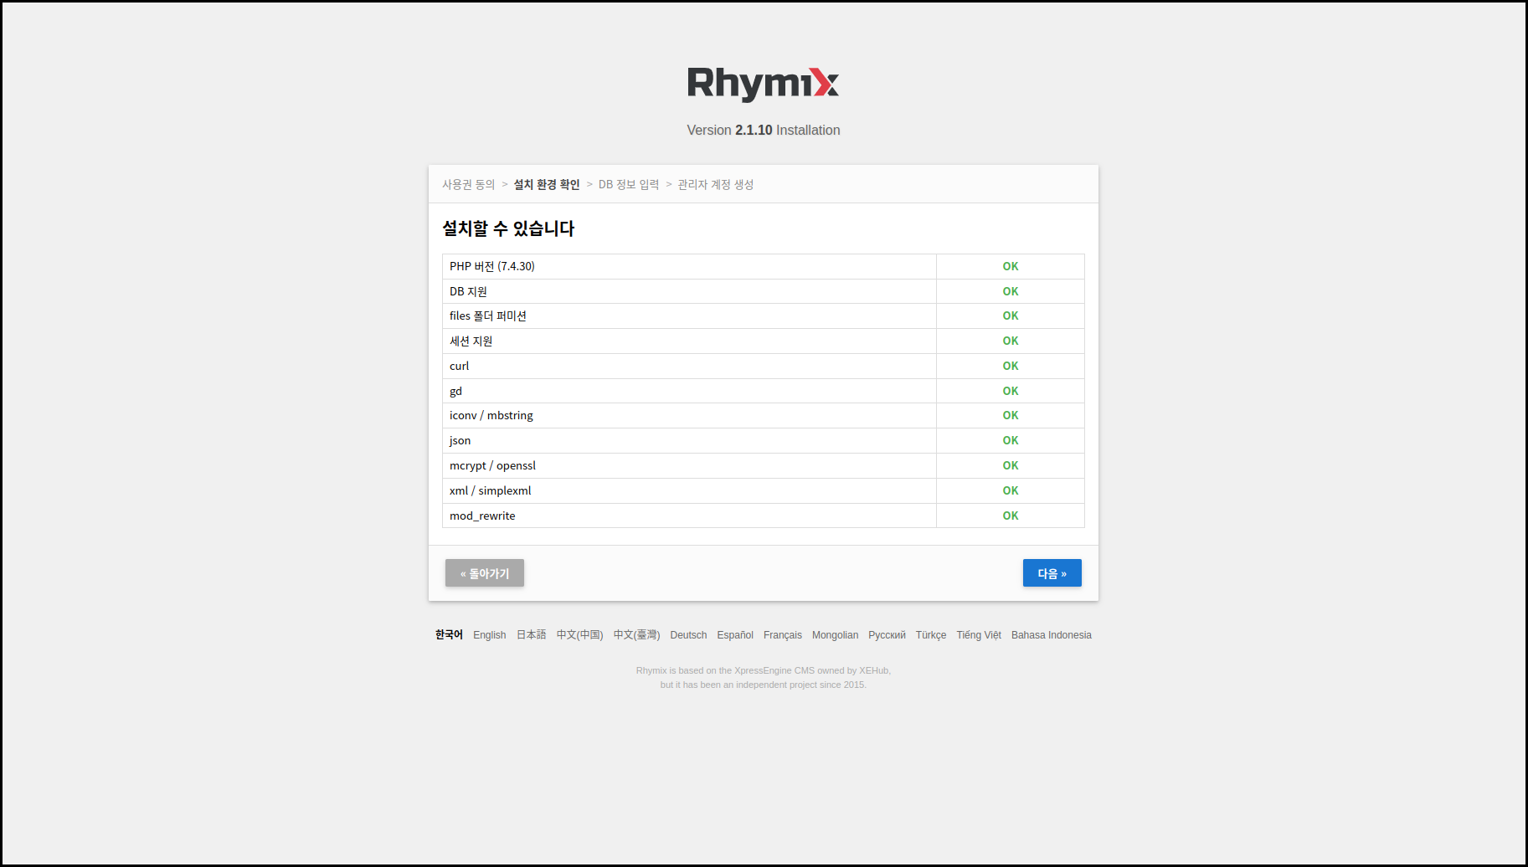Viewport: 1528px width, 867px height.
Task: Select Türkçe language link
Action: tap(930, 635)
